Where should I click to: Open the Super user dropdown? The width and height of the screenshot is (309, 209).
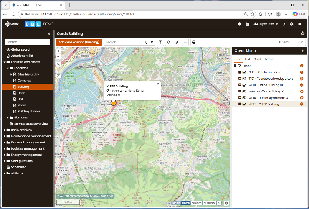click(x=266, y=24)
